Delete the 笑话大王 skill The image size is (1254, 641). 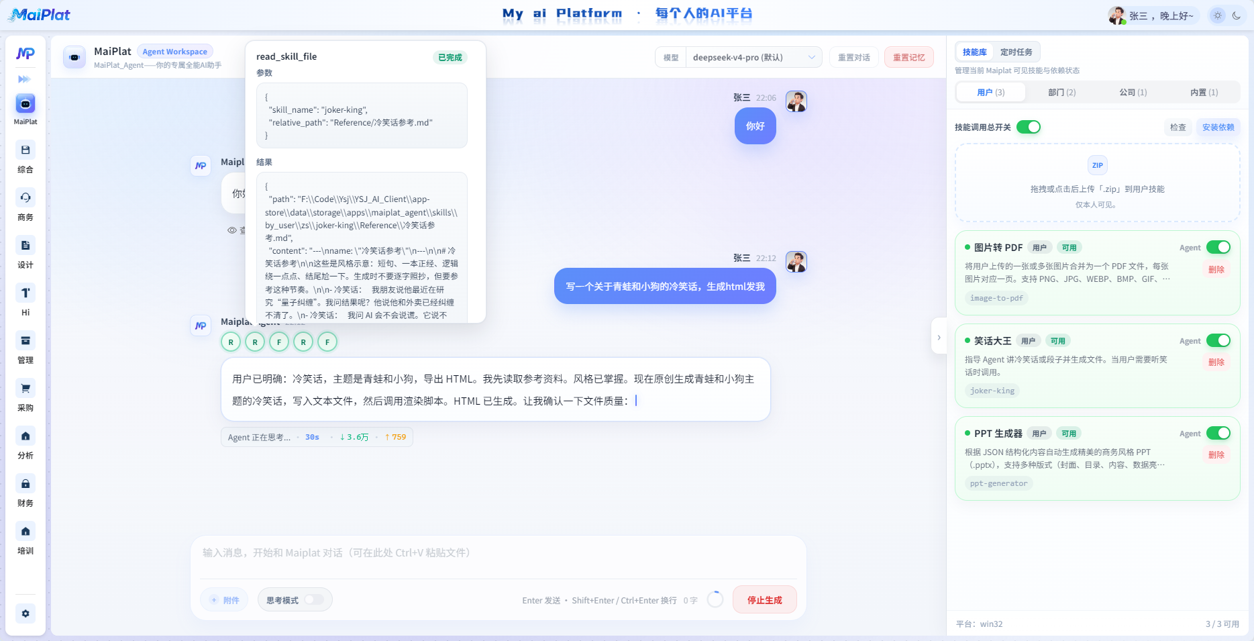pos(1216,362)
